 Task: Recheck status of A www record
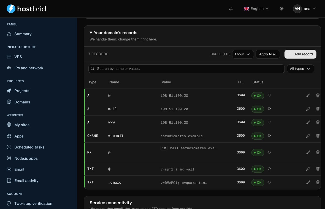pyautogui.click(x=269, y=122)
